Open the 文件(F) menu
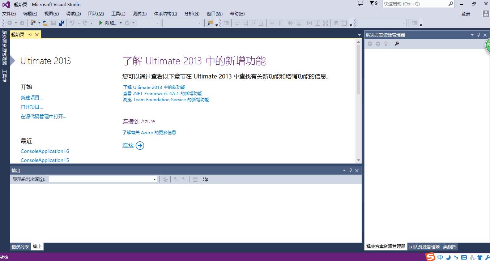490x261 pixels. click(9, 14)
